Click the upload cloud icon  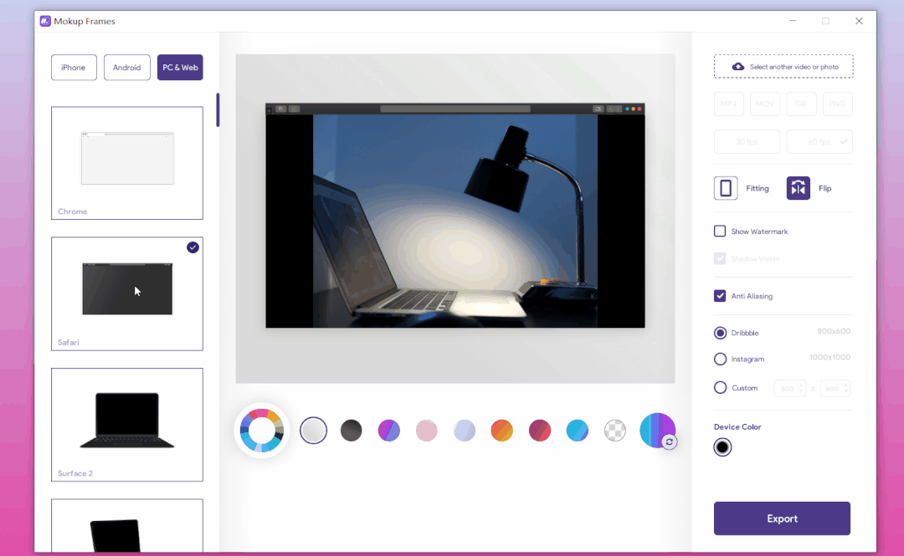coord(738,67)
